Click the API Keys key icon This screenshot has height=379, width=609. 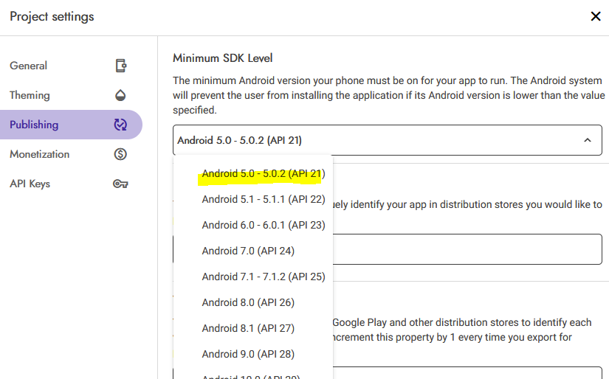coord(121,184)
